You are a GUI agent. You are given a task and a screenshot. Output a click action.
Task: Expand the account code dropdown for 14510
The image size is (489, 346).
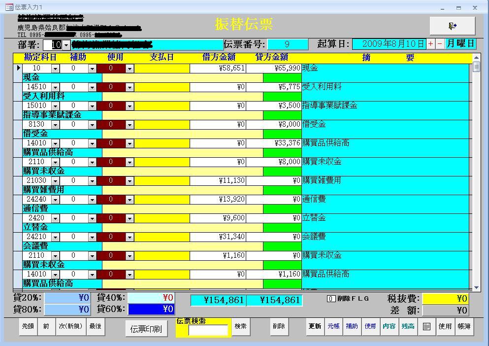pyautogui.click(x=55, y=87)
